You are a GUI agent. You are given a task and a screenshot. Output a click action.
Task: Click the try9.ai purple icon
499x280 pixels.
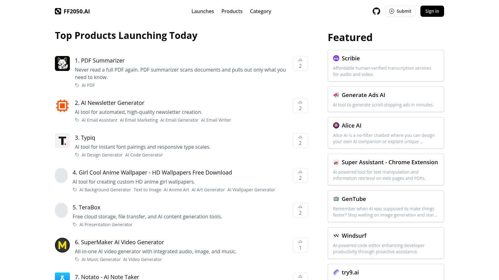tap(336, 272)
